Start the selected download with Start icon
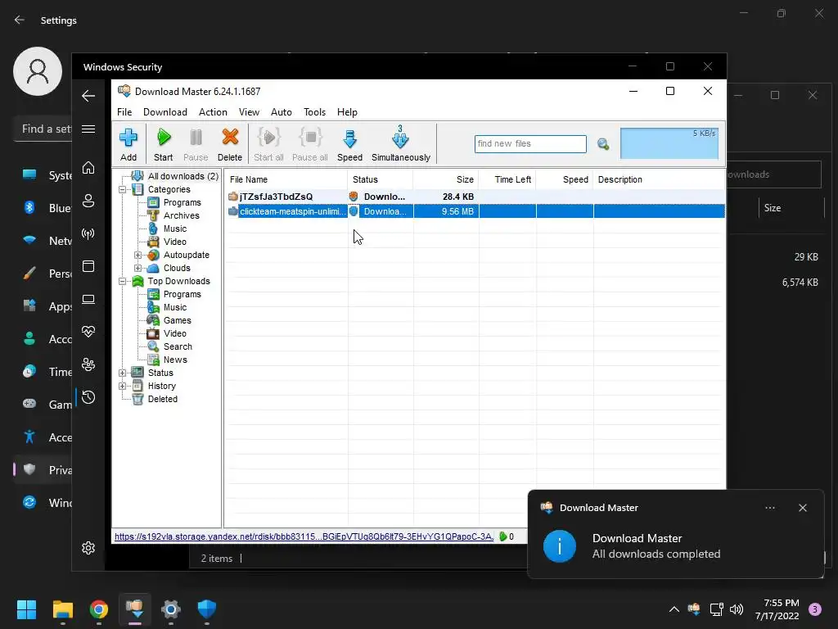 [x=163, y=144]
